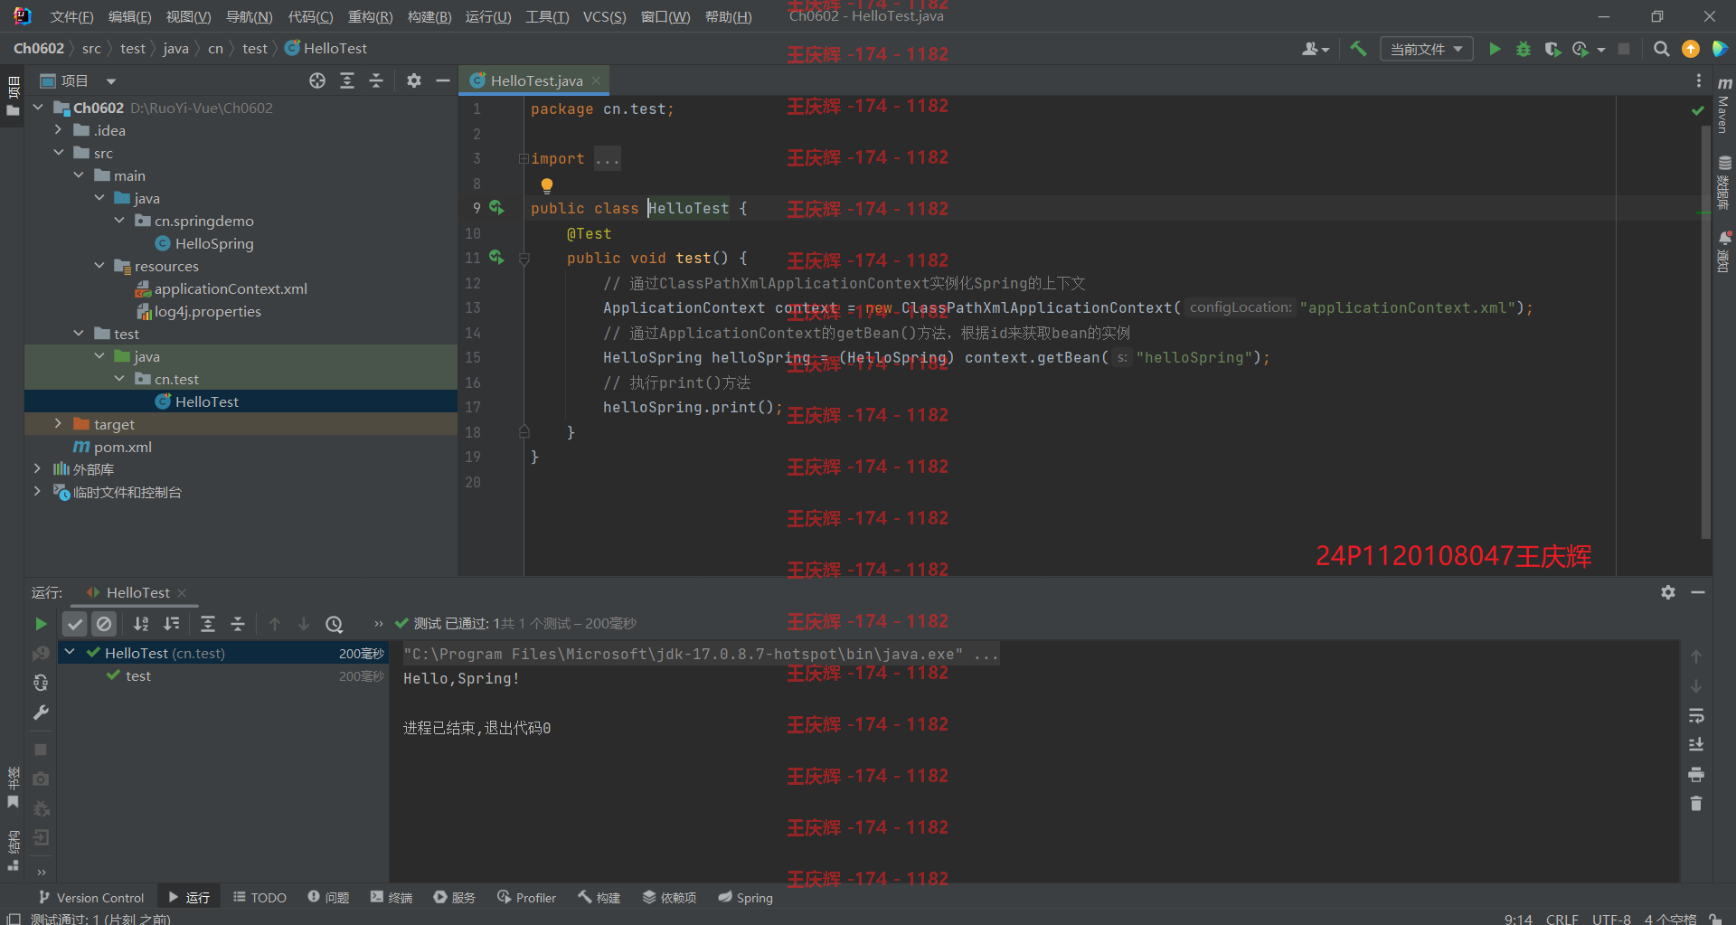Collapse the resources folder
Viewport: 1736px width, 925px height.
coord(99,266)
